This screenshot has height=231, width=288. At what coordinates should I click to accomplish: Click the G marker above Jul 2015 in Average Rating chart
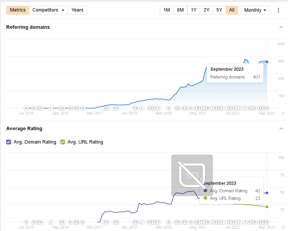[26, 222]
